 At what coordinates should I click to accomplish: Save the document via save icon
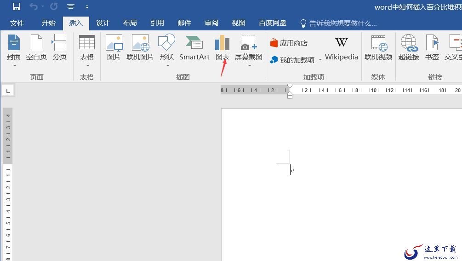(17, 6)
